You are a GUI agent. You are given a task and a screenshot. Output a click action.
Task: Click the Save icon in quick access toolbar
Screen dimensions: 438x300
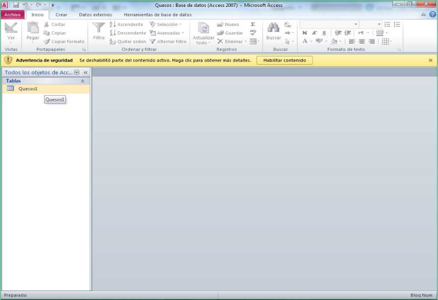tap(16, 5)
